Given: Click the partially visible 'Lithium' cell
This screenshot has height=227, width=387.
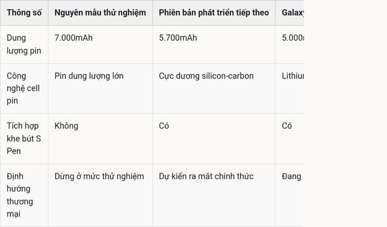Looking at the screenshot, I should coord(292,76).
